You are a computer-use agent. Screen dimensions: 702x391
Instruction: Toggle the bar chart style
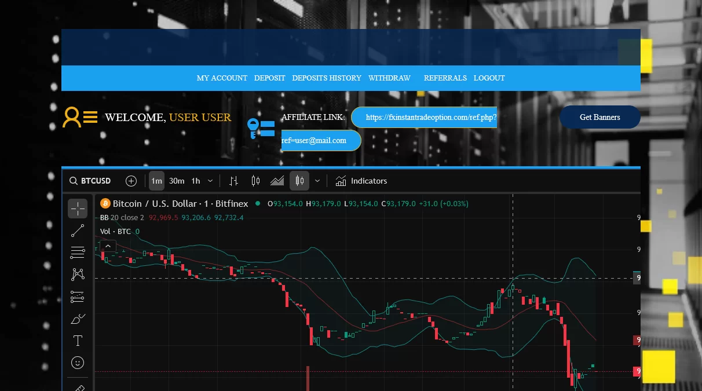pyautogui.click(x=233, y=181)
